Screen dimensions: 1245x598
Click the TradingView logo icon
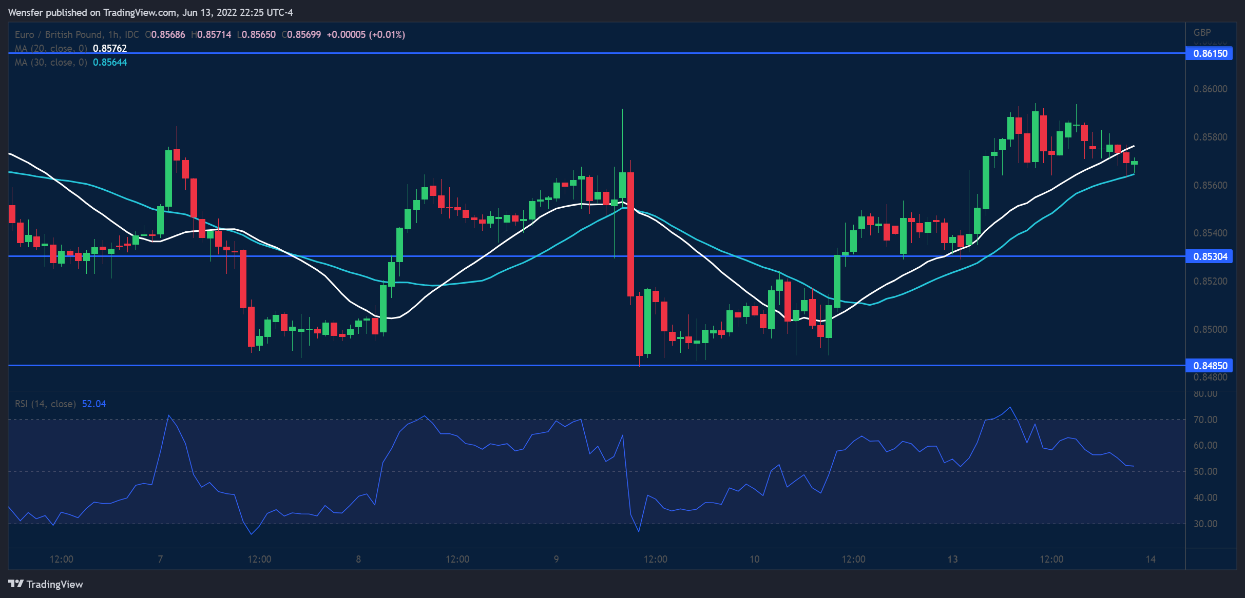(x=16, y=584)
